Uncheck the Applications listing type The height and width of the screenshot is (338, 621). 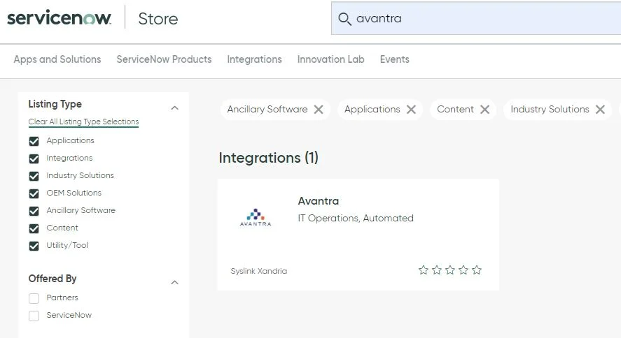point(34,141)
